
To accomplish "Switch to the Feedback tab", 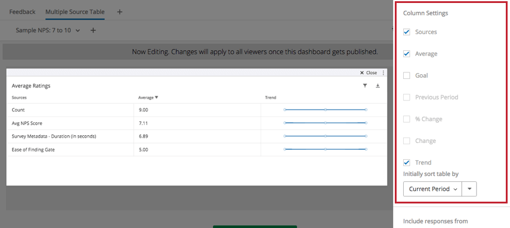I will coord(22,12).
